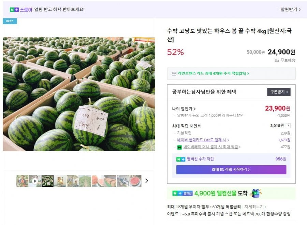The image size is (307, 225).
Task: Expand 나의 할인가 details chevron
Action: [x=195, y=109]
